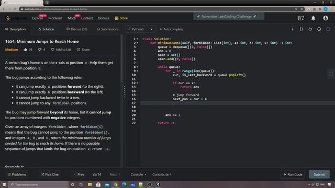Open November LeetCoding Challenge banner
This screenshot has width=335, height=188.
click(x=229, y=16)
